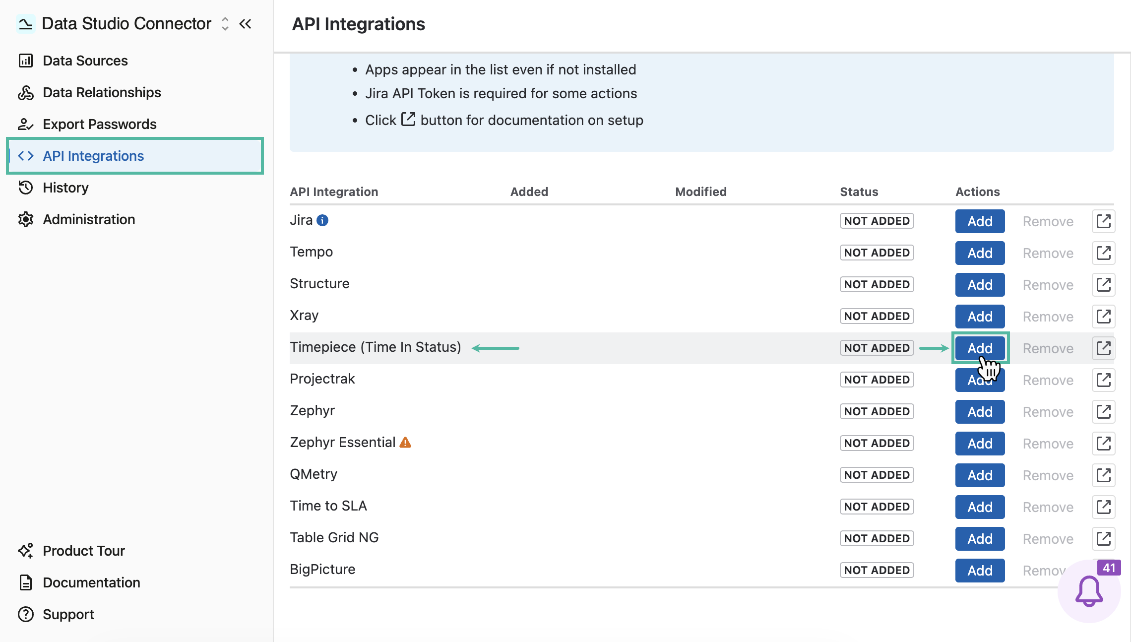
Task: Open Data Relationships page
Action: click(89, 92)
